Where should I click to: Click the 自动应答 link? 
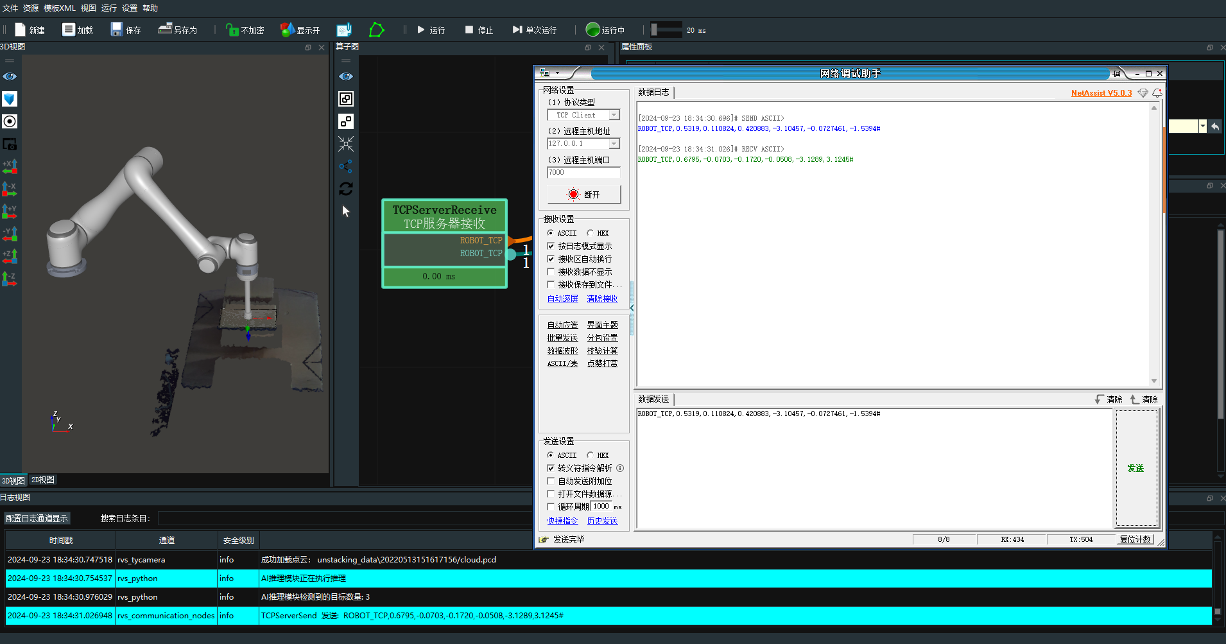pyautogui.click(x=562, y=325)
